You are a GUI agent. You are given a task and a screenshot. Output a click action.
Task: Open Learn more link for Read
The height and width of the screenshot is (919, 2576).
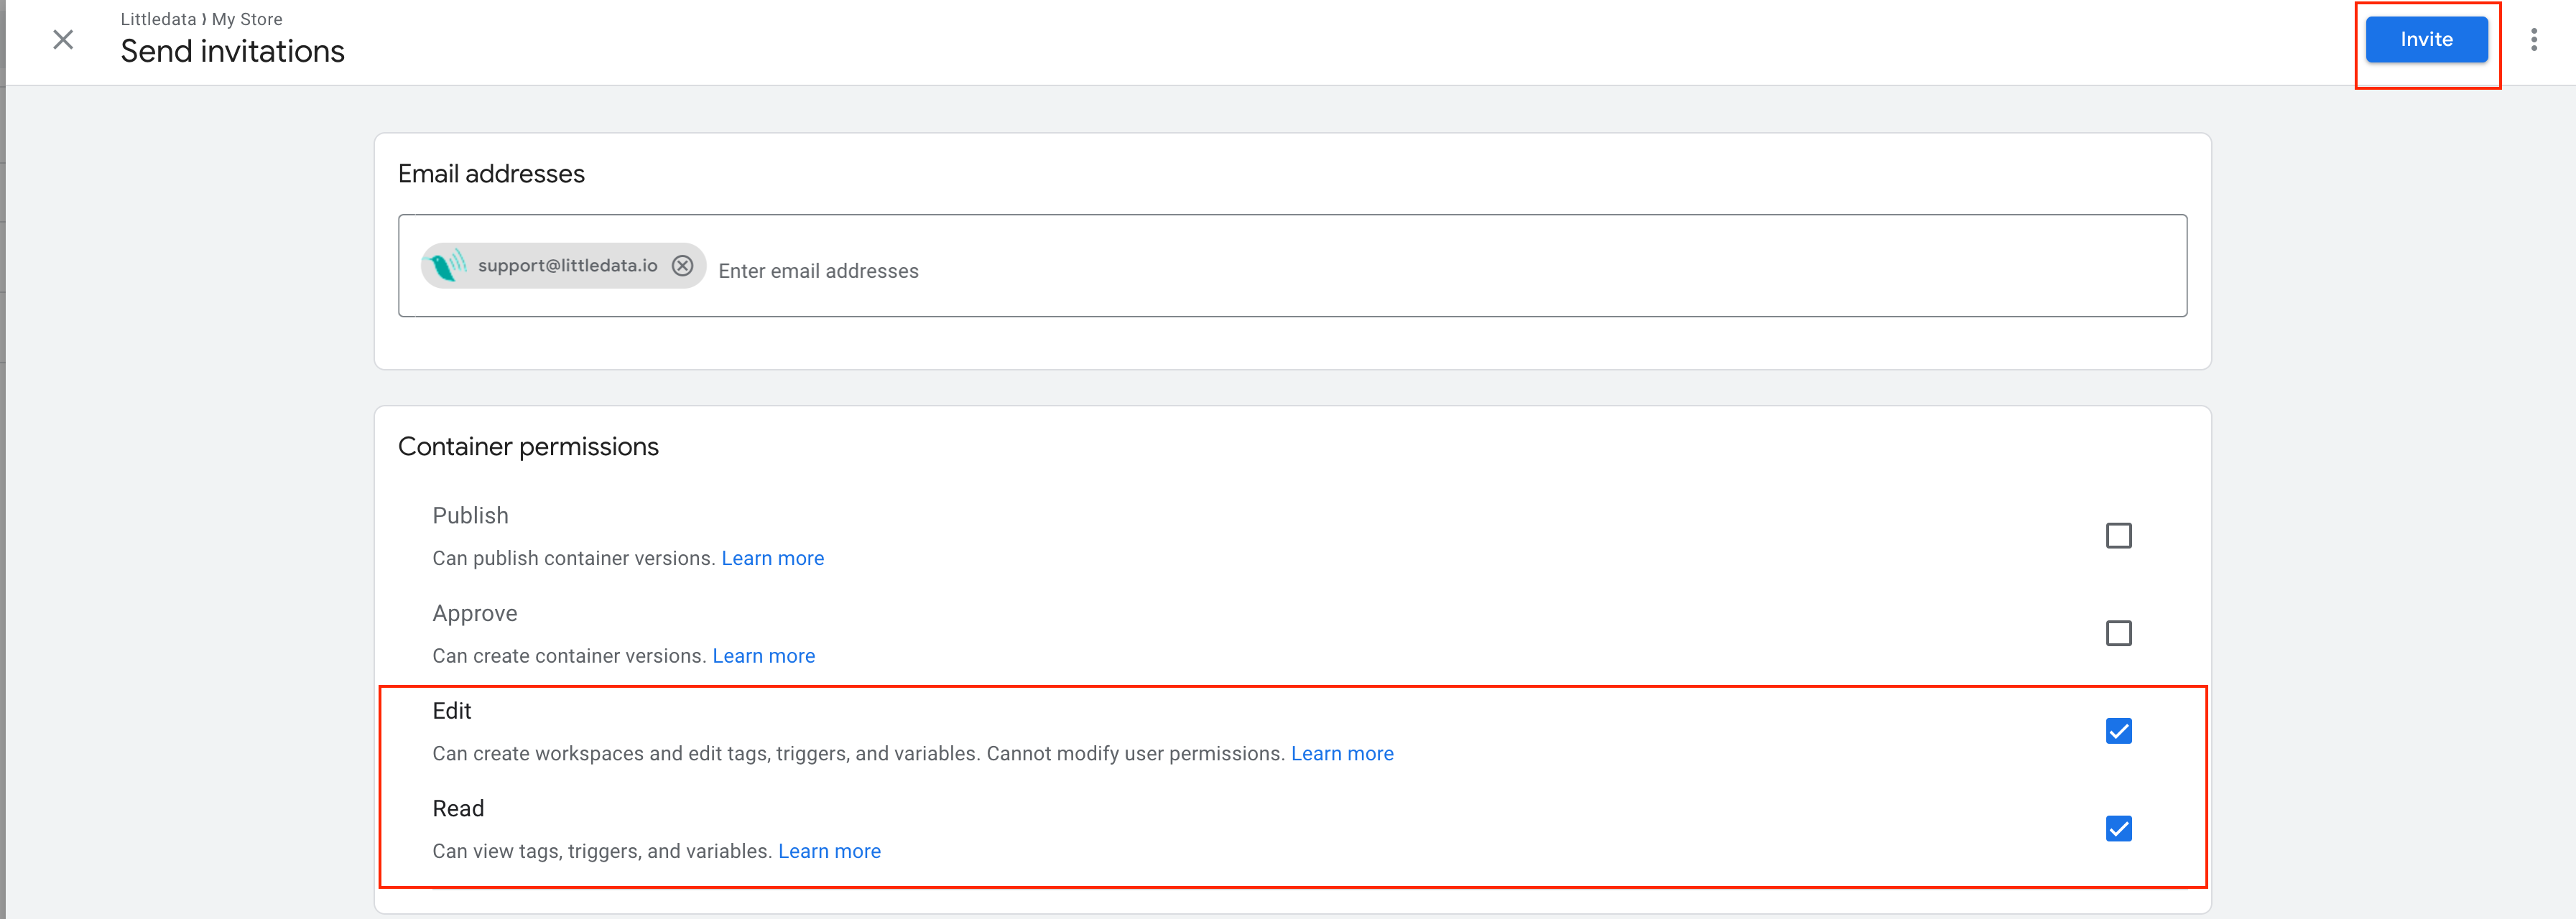pos(829,851)
